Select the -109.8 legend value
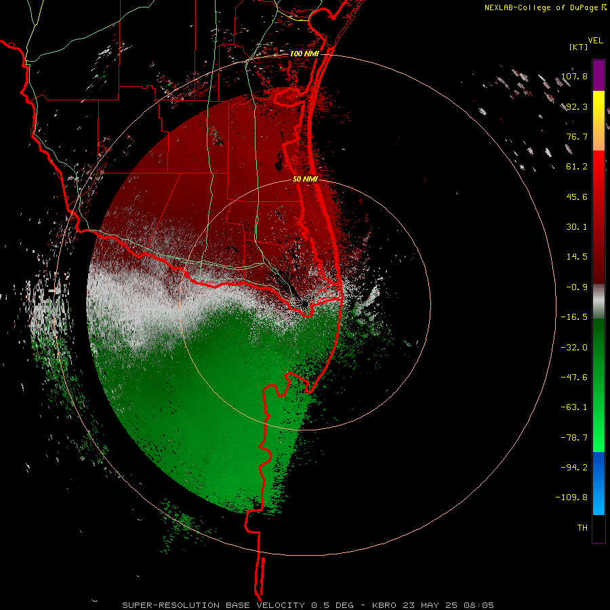 point(571,497)
